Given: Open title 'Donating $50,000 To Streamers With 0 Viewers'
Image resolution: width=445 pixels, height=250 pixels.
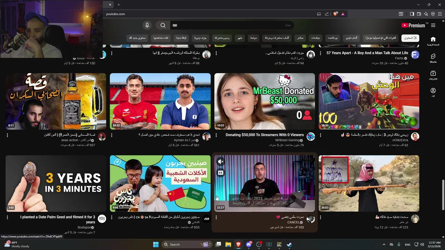Looking at the screenshot, I should (x=265, y=135).
